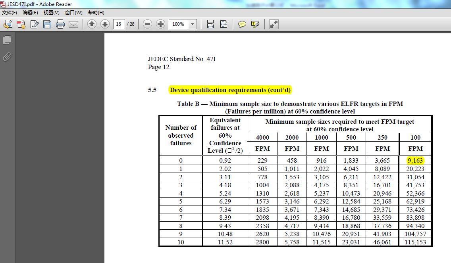
Task: Show page thumbnails panel in sidebar
Action: click(7, 40)
